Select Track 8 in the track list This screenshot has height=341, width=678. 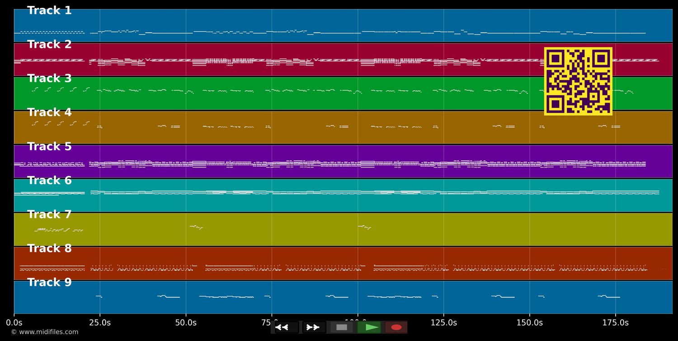tap(49, 248)
